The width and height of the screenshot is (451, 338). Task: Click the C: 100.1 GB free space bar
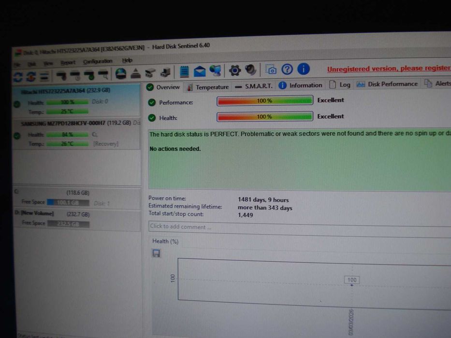pos(68,203)
